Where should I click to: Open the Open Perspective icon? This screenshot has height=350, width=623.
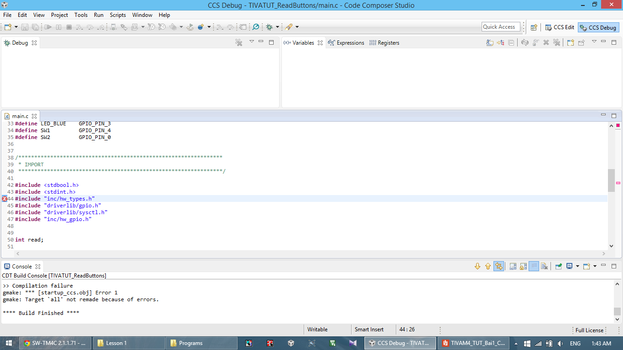[534, 27]
